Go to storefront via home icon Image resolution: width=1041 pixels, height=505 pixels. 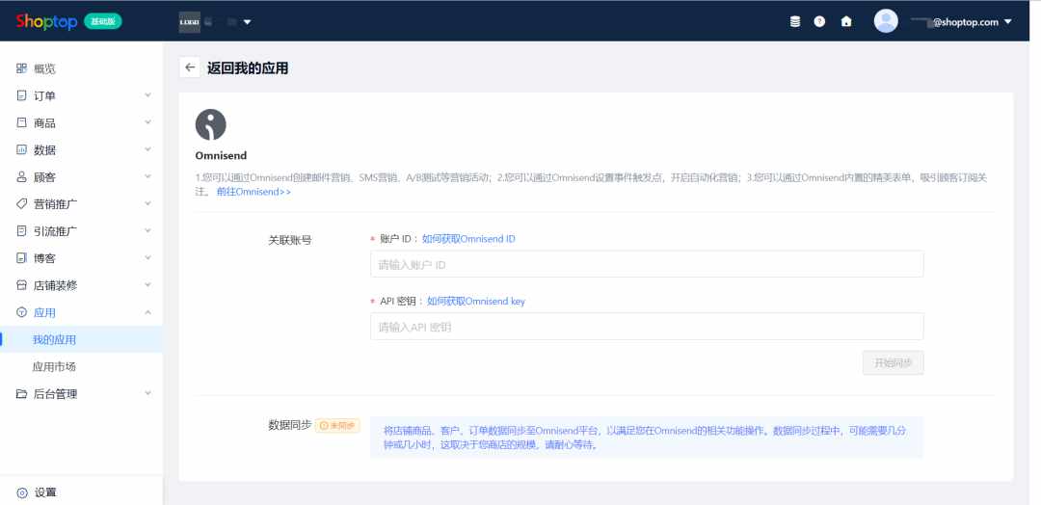coord(846,22)
